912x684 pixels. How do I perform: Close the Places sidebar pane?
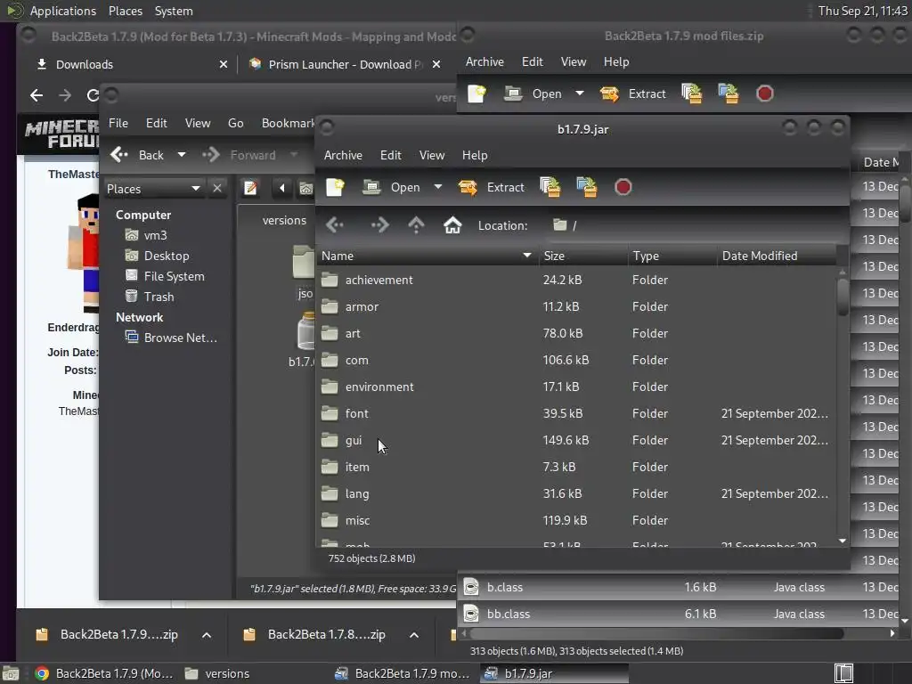click(x=217, y=189)
